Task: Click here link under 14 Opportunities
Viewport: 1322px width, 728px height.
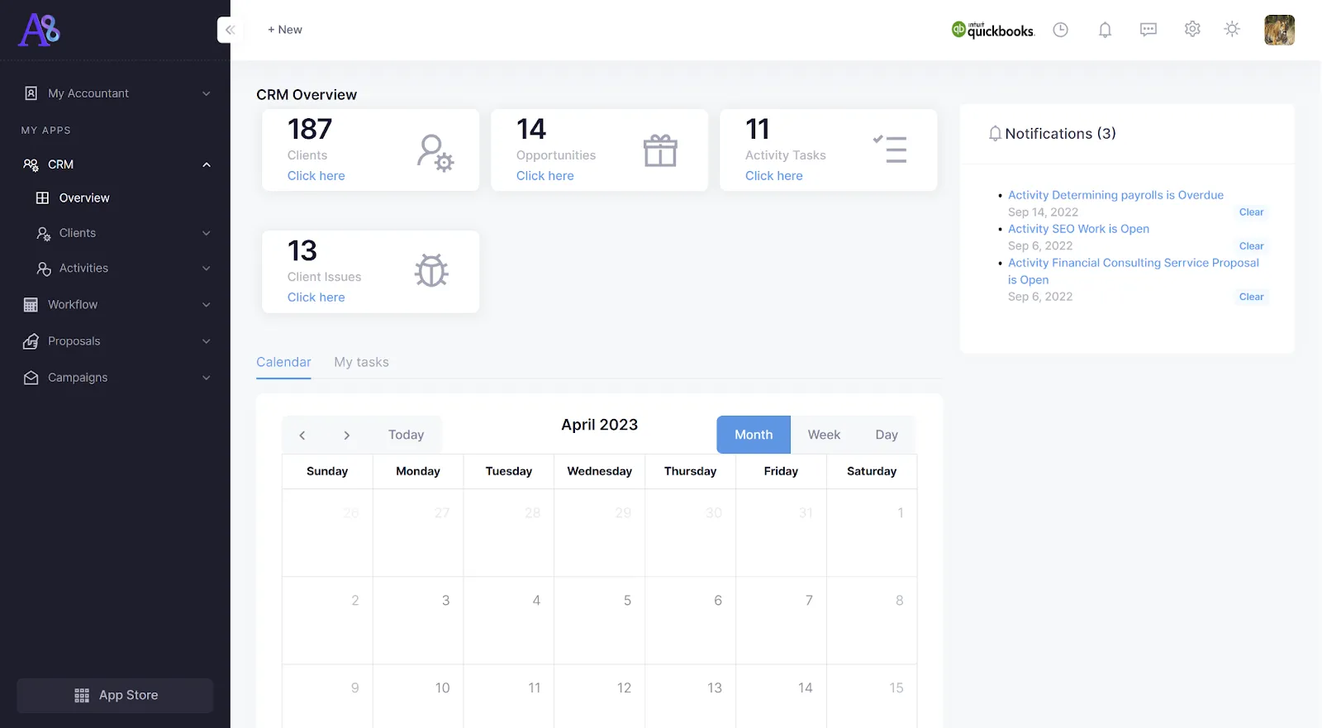Action: tap(545, 176)
